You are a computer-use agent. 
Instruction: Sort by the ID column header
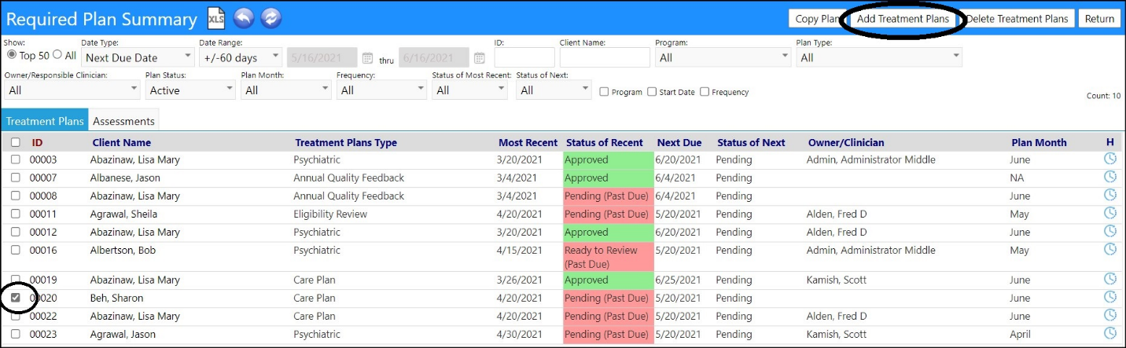click(37, 142)
